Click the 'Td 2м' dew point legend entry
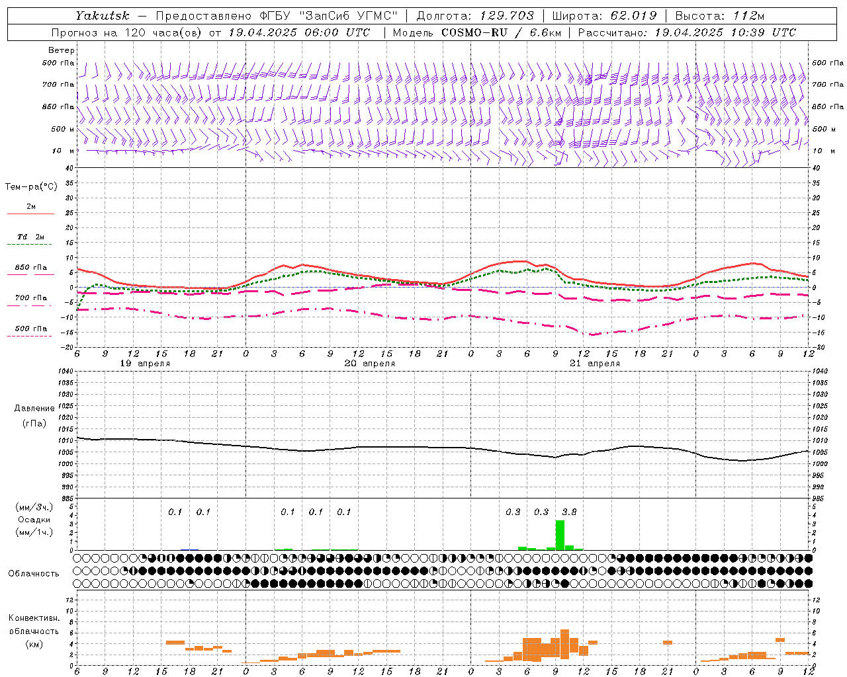 31,237
